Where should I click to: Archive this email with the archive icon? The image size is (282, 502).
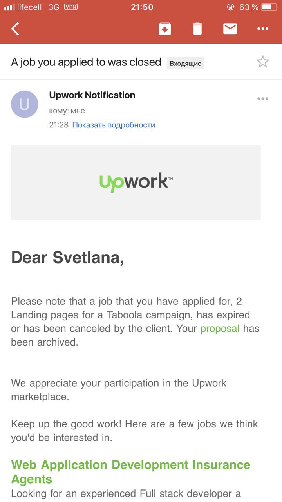click(x=165, y=29)
